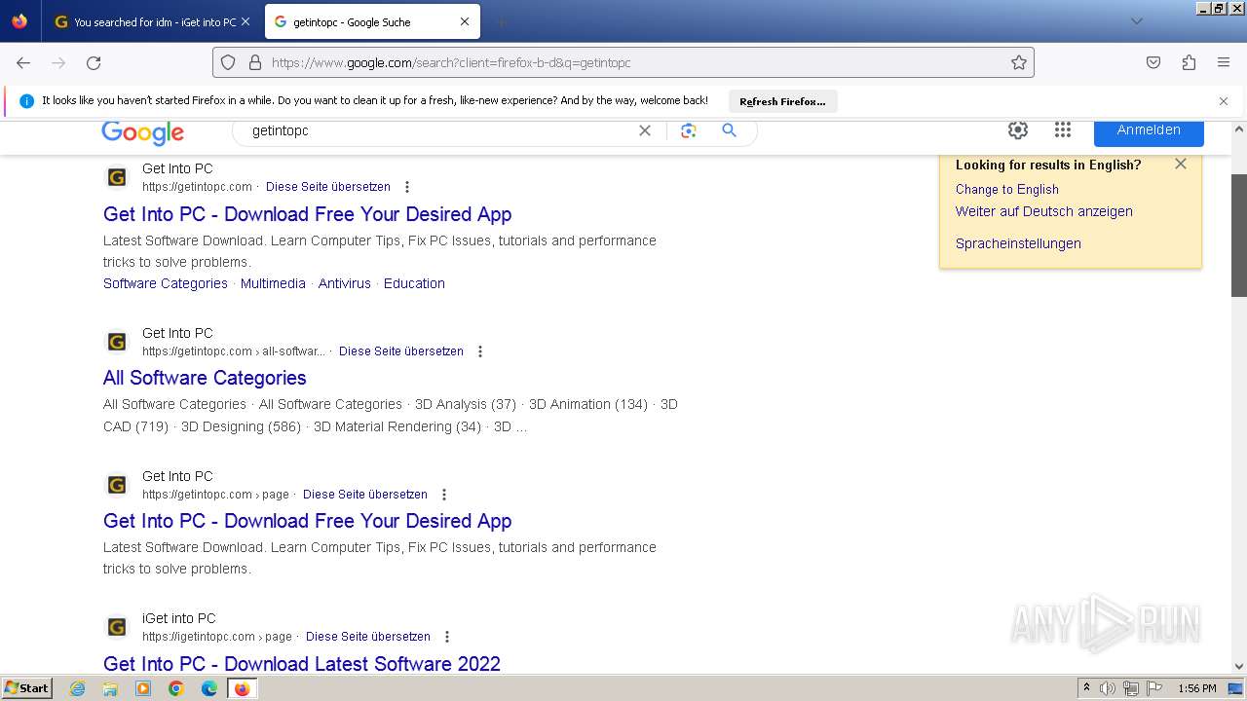Open the tracking protection shield icon
Image resolution: width=1247 pixels, height=701 pixels.
(x=228, y=62)
